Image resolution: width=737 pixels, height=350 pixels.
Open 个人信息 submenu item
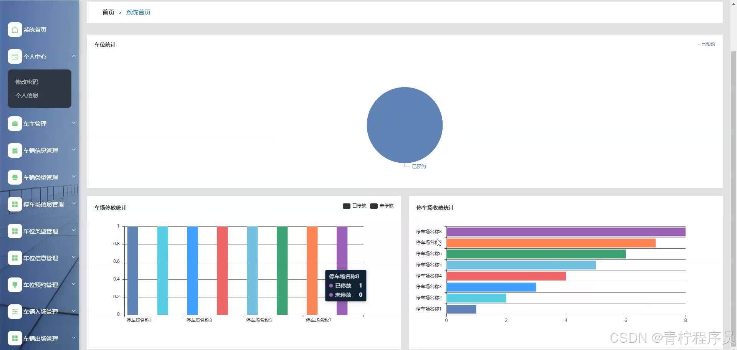pos(27,95)
